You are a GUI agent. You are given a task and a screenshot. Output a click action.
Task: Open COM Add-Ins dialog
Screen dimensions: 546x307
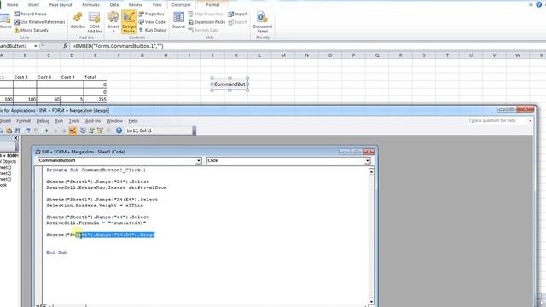[x=95, y=21]
